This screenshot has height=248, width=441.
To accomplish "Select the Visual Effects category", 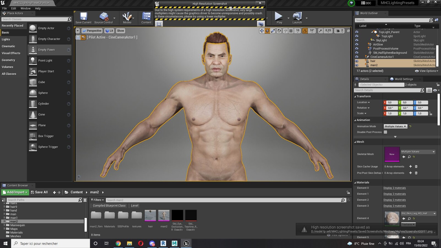I will click(x=11, y=53).
